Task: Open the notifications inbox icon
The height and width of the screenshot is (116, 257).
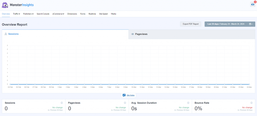Action: pyautogui.click(x=252, y=4)
